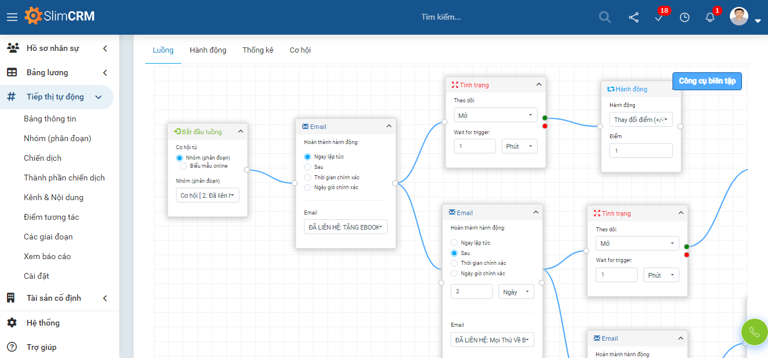This screenshot has height=358, width=768.
Task: Open tasks checkmark icon with badge 18
Action: [x=659, y=17]
